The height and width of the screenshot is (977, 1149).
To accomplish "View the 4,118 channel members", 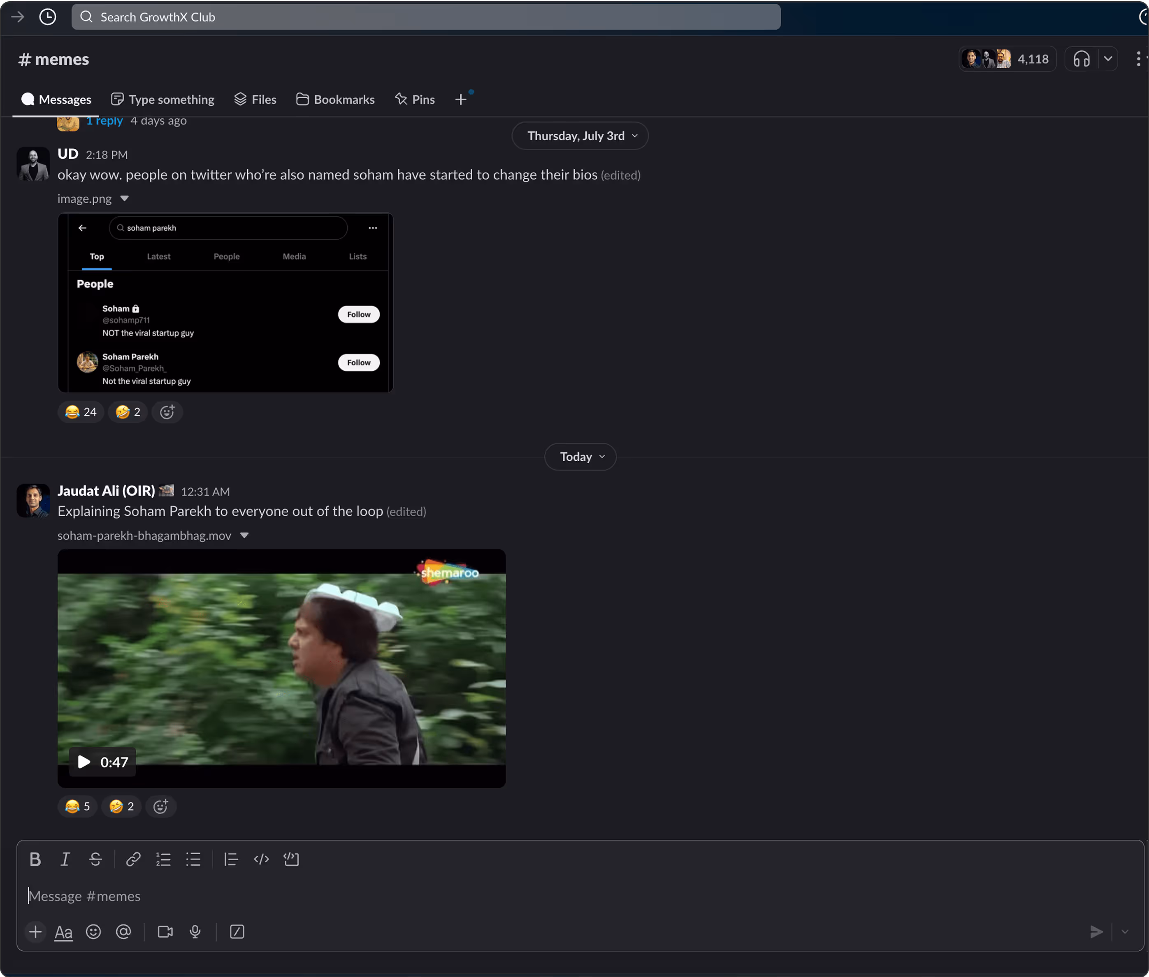I will (1007, 59).
